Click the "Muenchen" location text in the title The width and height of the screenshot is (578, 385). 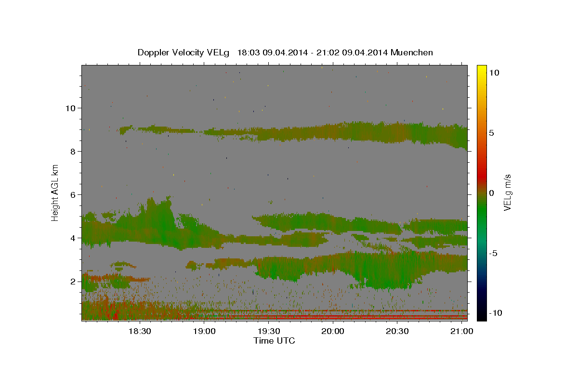[x=412, y=52]
